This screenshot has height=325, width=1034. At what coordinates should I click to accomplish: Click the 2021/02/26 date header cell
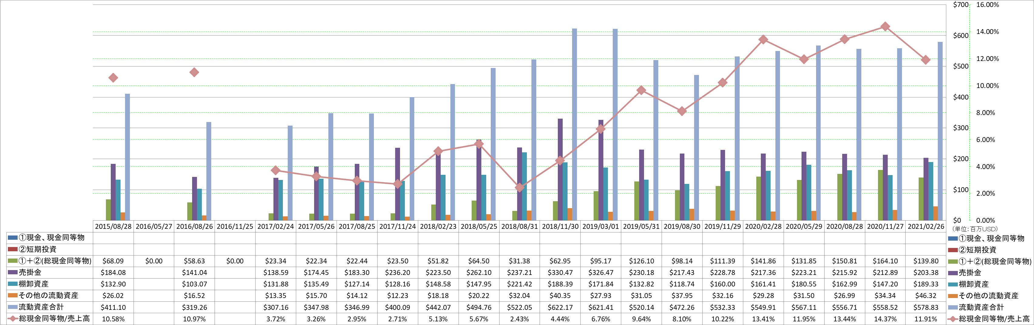click(x=926, y=226)
